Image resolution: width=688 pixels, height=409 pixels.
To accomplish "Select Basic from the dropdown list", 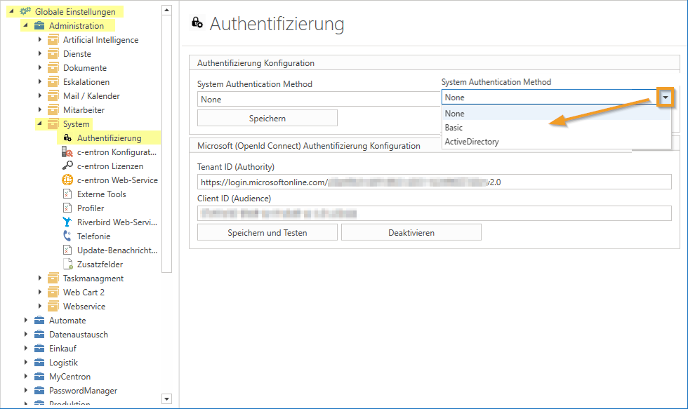I will coord(454,128).
